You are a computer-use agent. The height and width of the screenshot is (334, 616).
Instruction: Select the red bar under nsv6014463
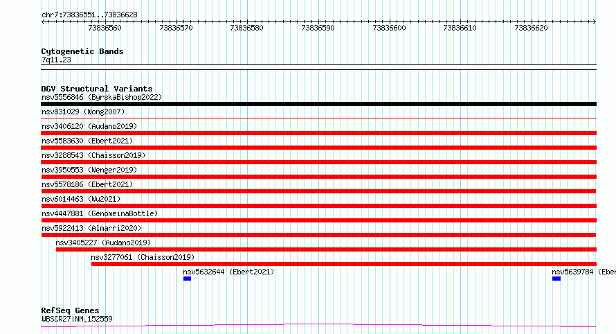click(x=318, y=206)
